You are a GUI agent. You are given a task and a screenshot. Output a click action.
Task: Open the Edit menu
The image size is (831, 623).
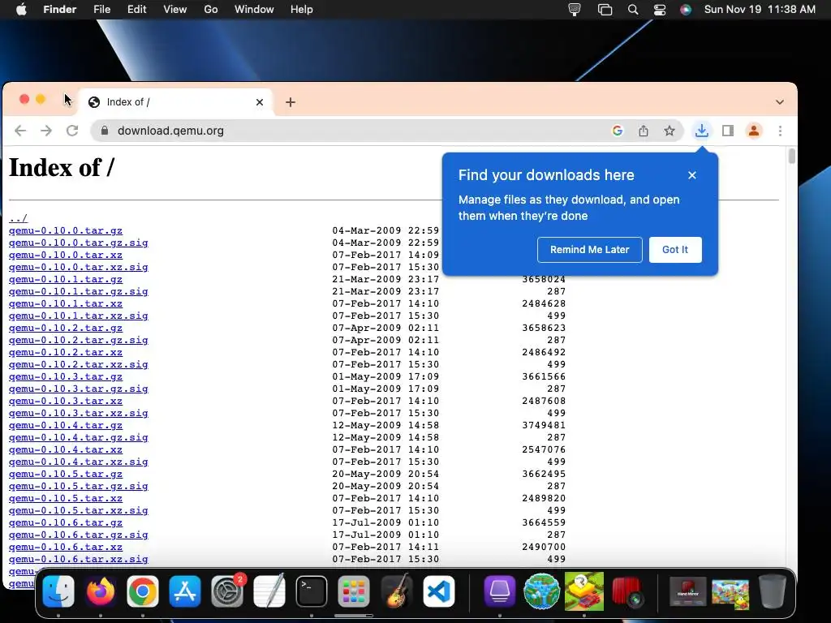(136, 10)
